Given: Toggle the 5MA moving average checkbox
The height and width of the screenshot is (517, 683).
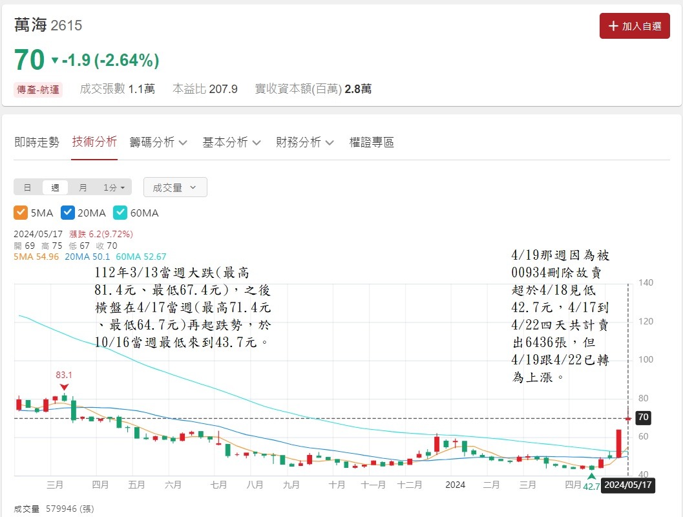Looking at the screenshot, I should click(20, 212).
